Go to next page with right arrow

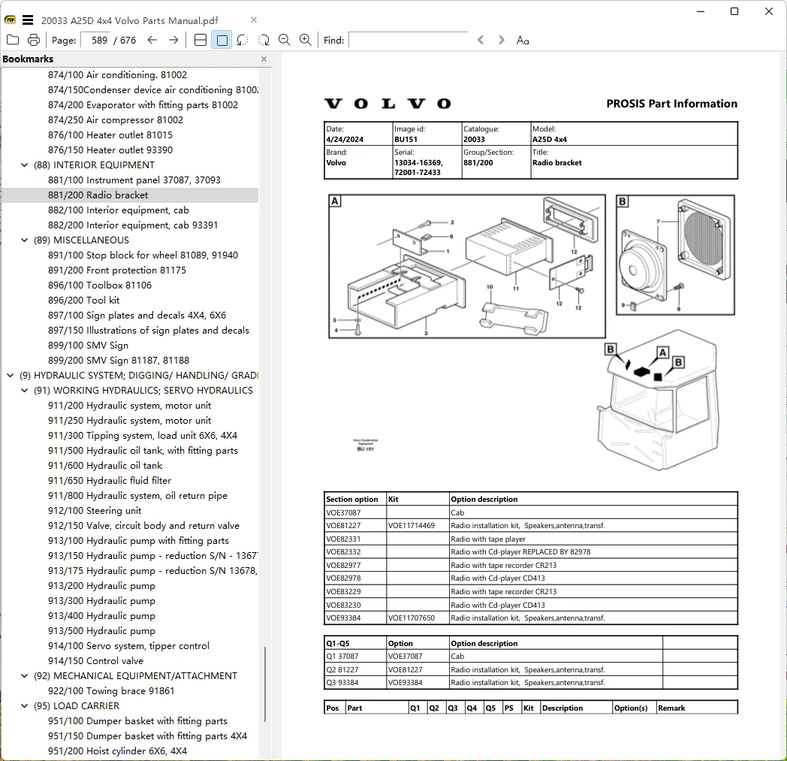[173, 40]
